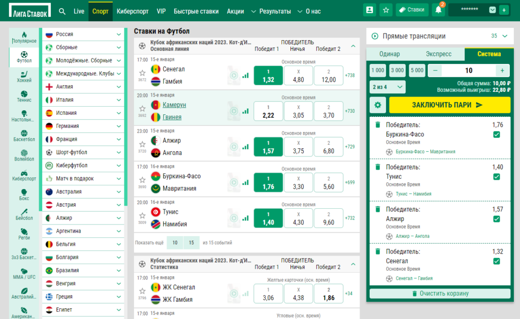Collapse Основная линия section chevron
Viewport: 520px width, 319px height.
pos(353,46)
